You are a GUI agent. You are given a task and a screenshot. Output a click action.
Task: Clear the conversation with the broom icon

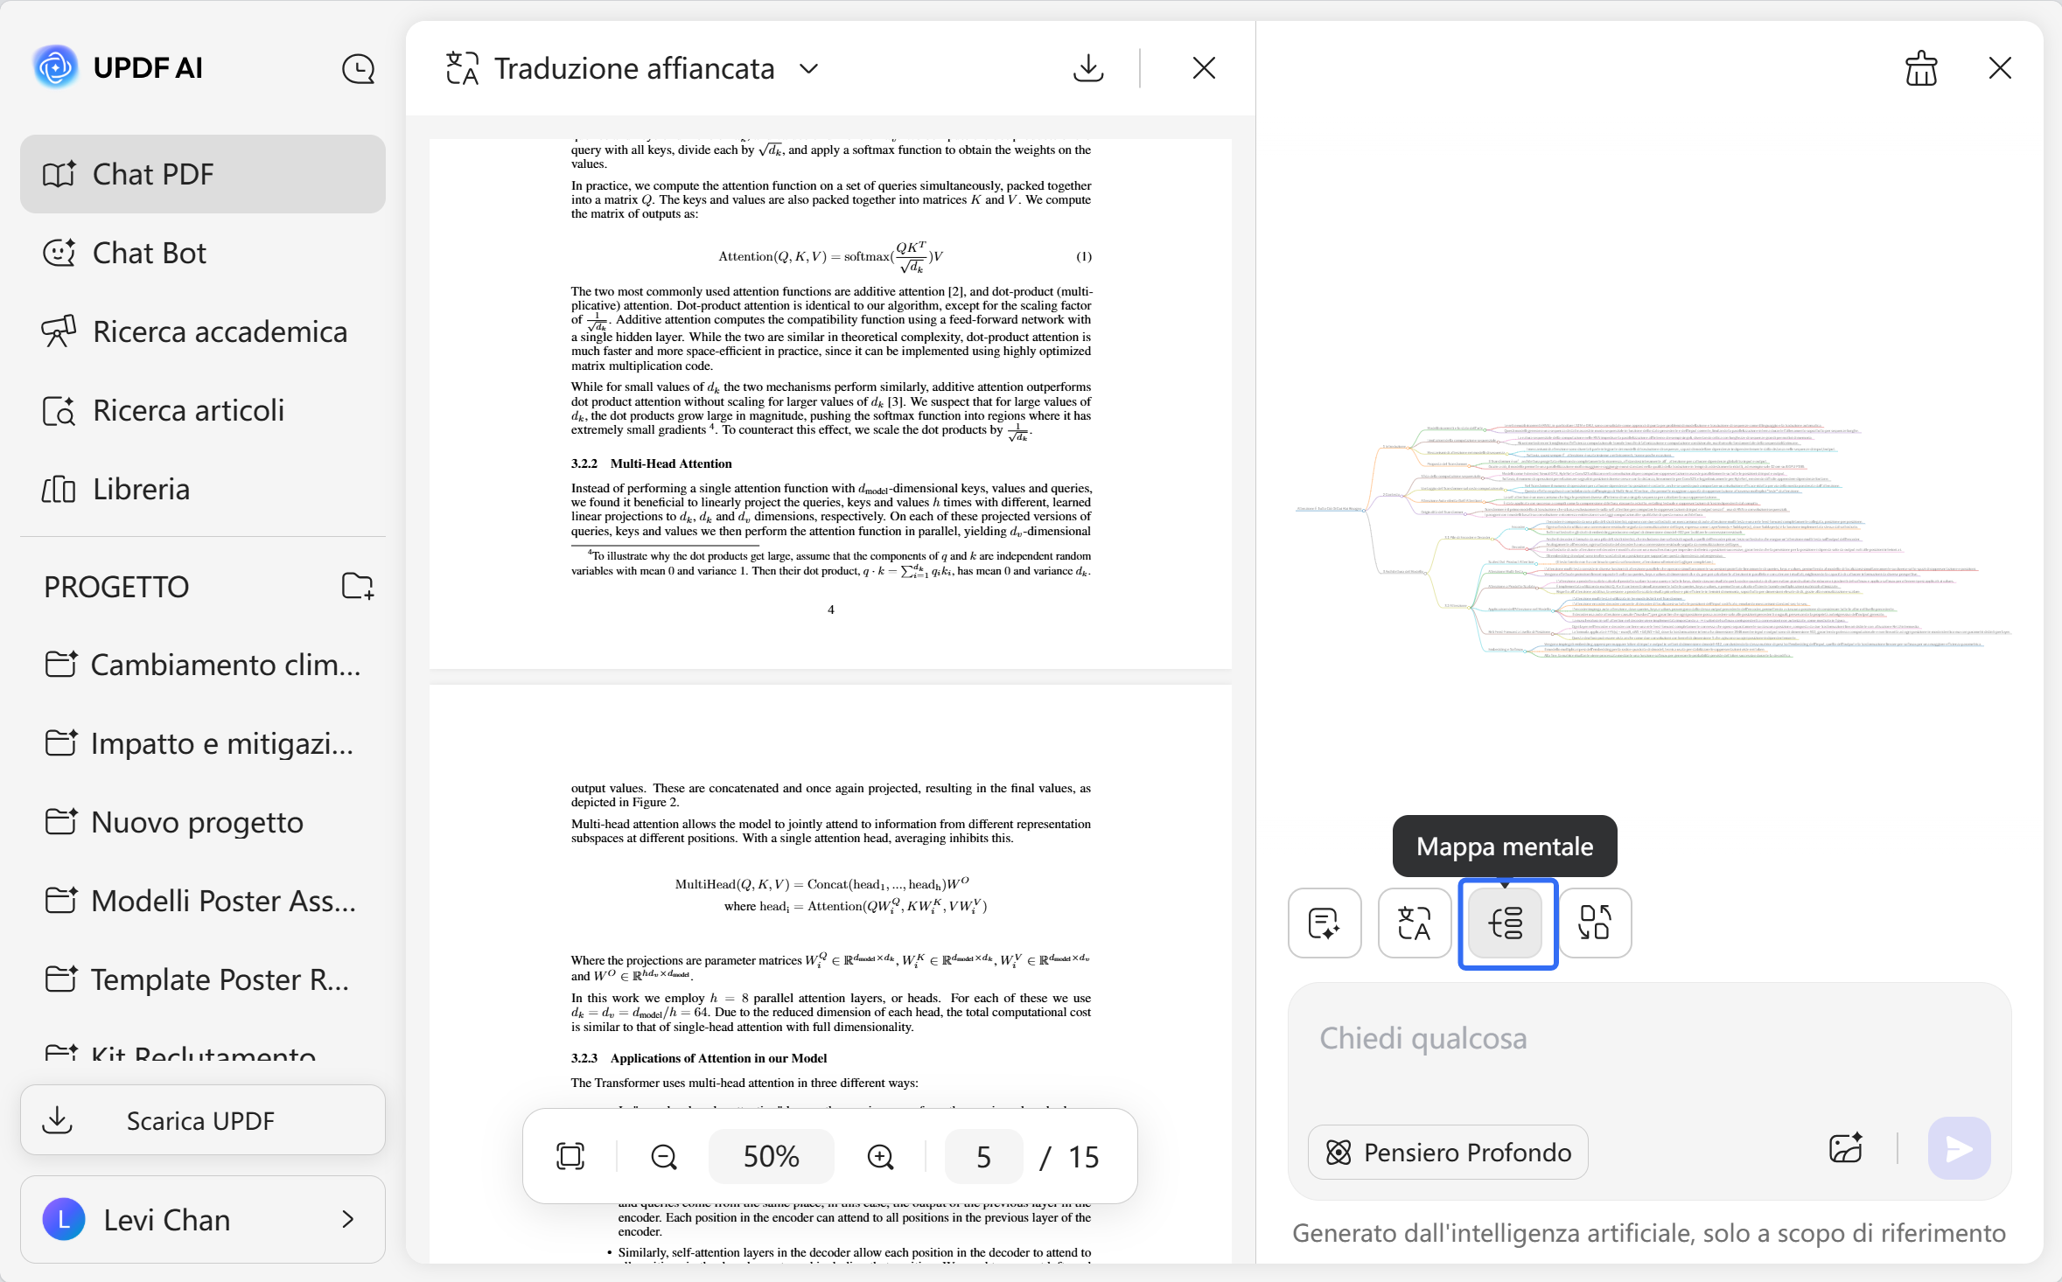click(x=1921, y=67)
